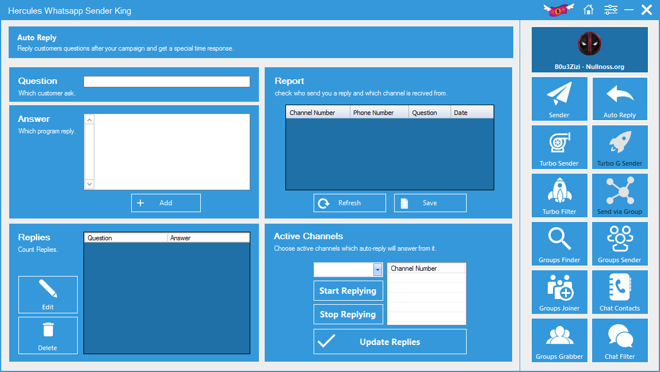
Task: Launch the Turbo G Sender module
Action: (620, 147)
